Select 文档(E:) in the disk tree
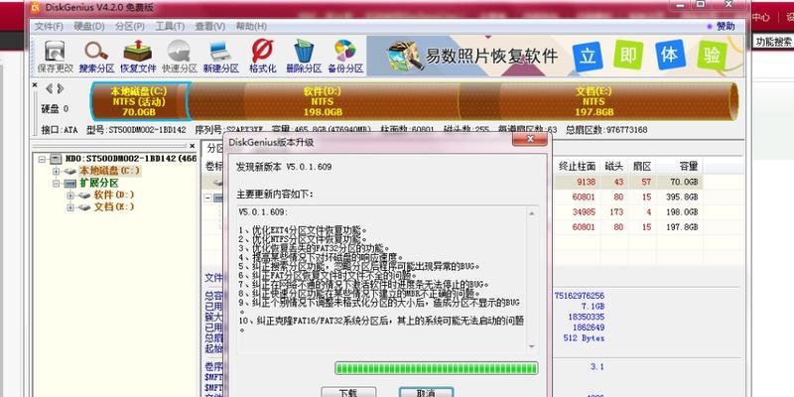The height and width of the screenshot is (397, 794). (114, 207)
